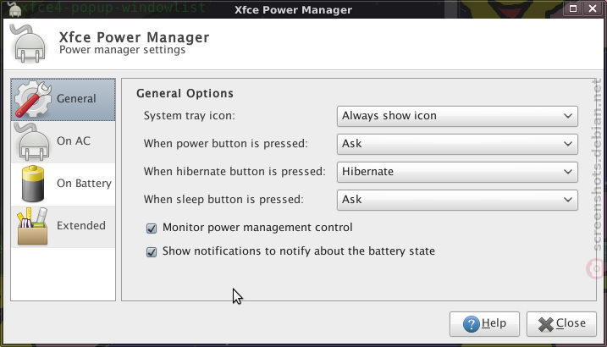Open the System tray icon dropdown

(457, 116)
